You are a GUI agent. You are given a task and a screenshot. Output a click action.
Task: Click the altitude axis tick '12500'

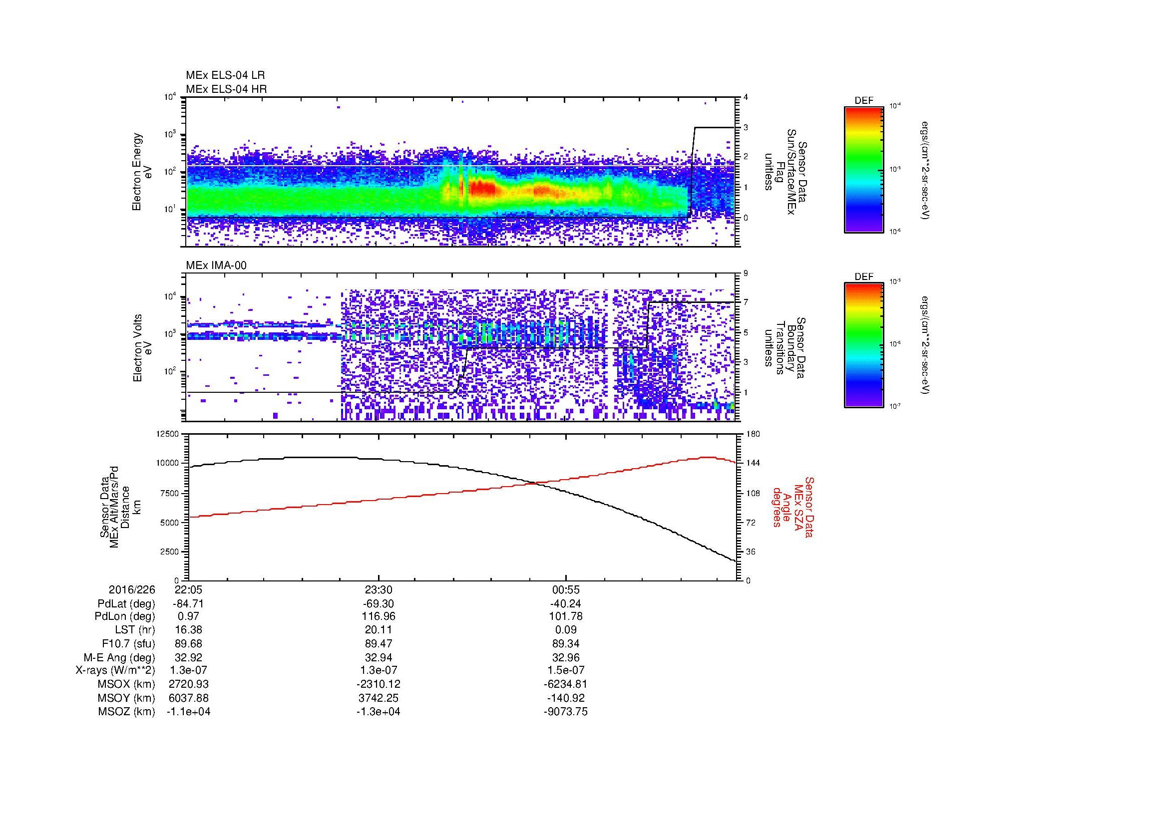168,434
